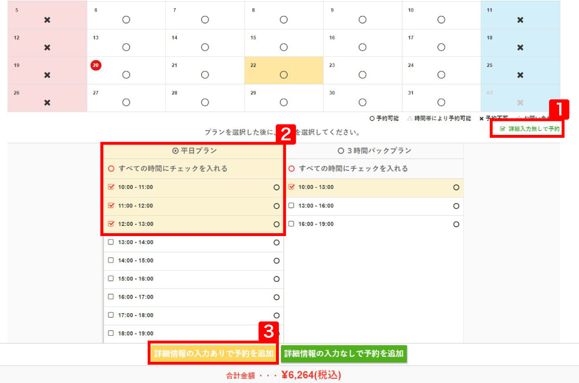Click 詳細情報の入力なしで予約を追加 button
Viewport: 579px width, 383px height.
pos(344,354)
